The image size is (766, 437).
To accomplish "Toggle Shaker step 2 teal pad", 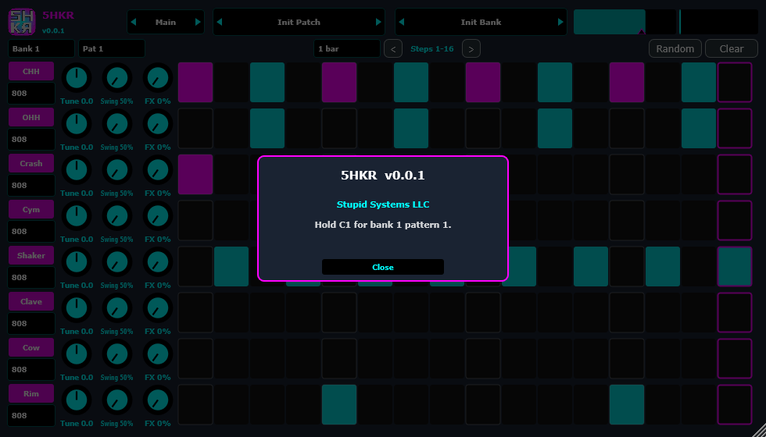I will (231, 266).
